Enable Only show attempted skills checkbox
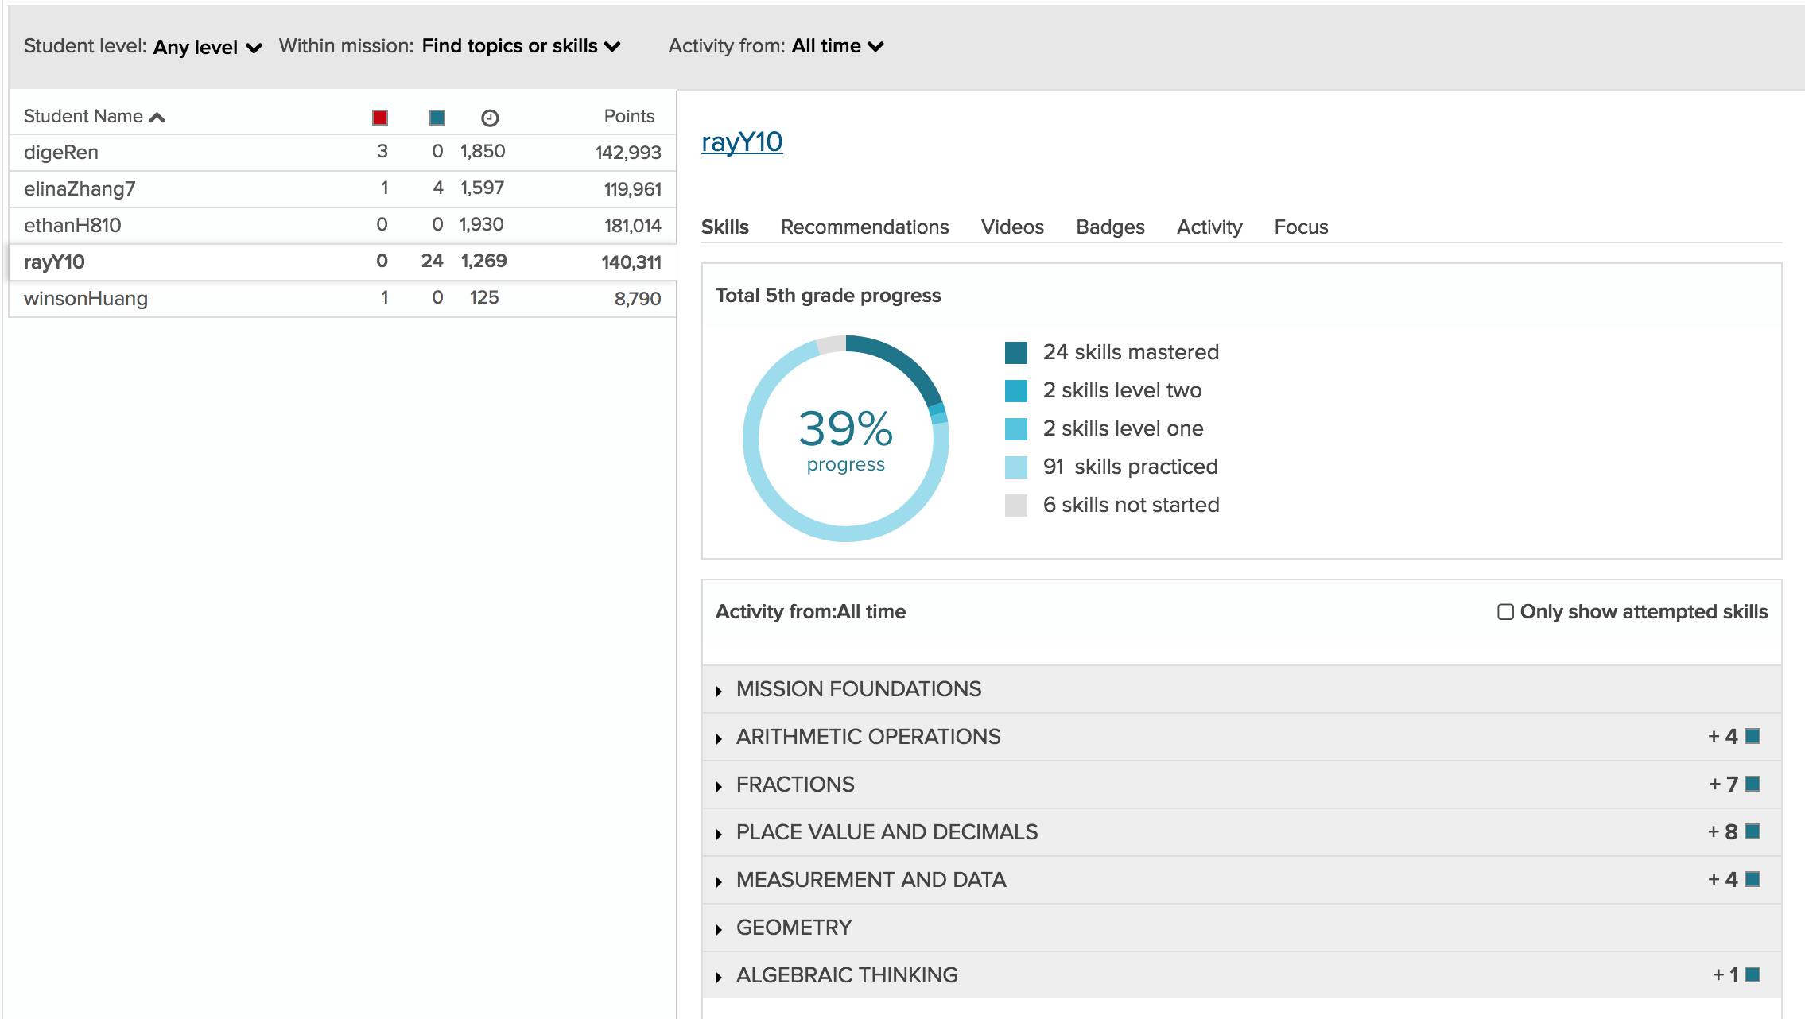The width and height of the screenshot is (1805, 1019). pyautogui.click(x=1505, y=611)
